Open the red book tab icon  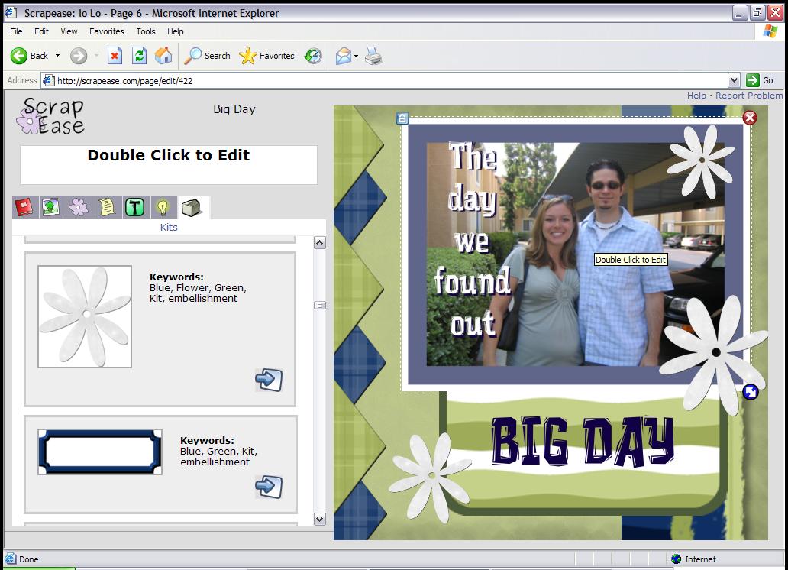(x=24, y=207)
